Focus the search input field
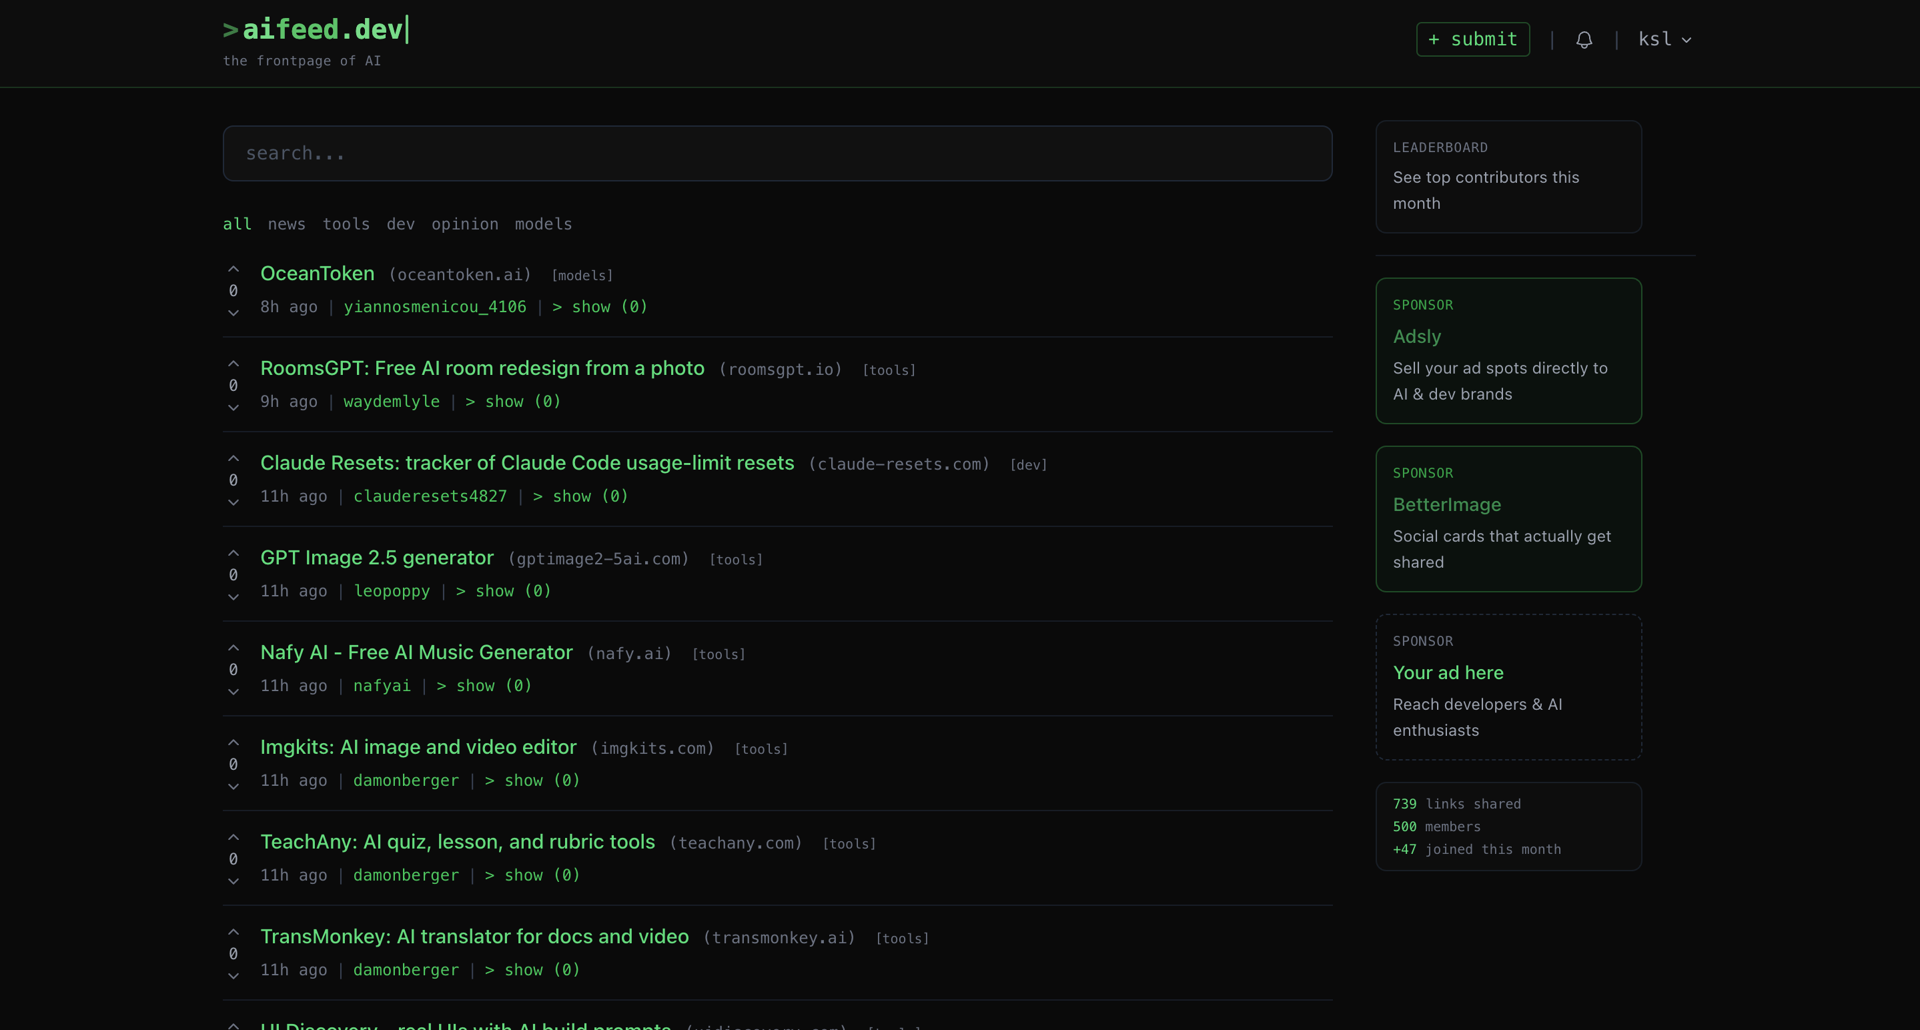1920x1030 pixels. tap(777, 153)
